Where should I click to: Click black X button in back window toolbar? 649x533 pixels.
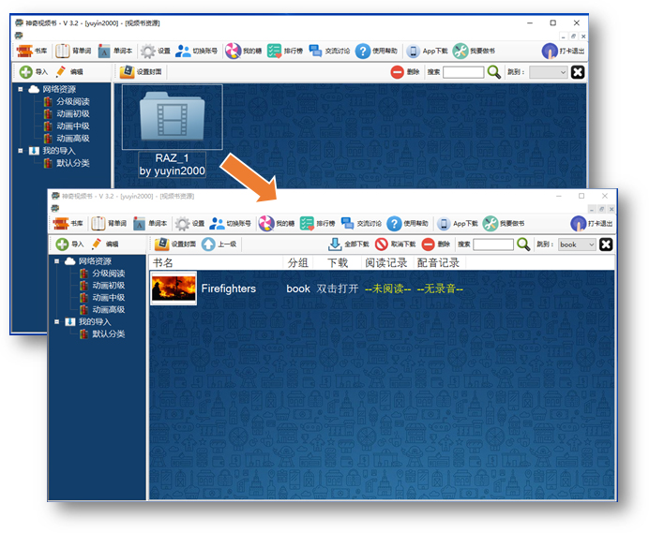(x=578, y=72)
